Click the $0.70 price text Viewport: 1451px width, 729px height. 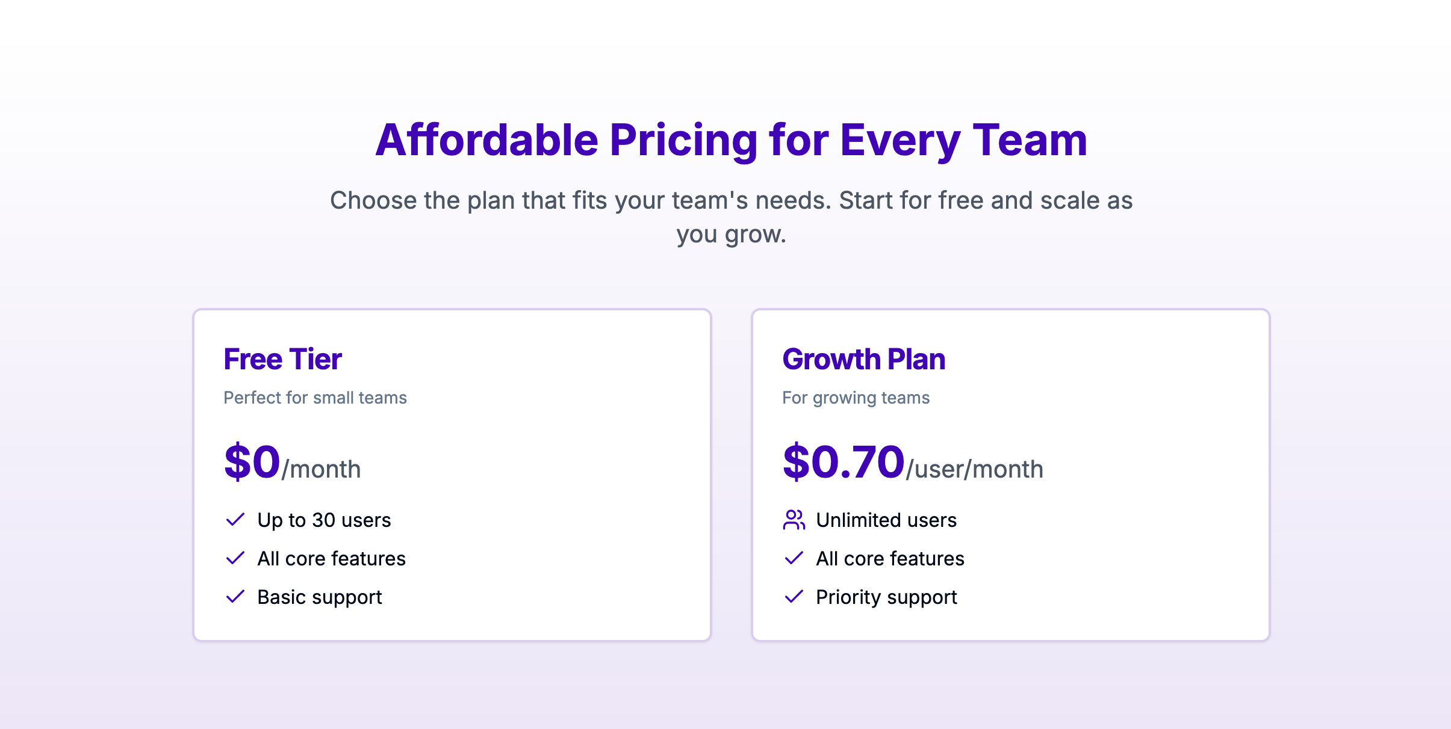pyautogui.click(x=844, y=461)
